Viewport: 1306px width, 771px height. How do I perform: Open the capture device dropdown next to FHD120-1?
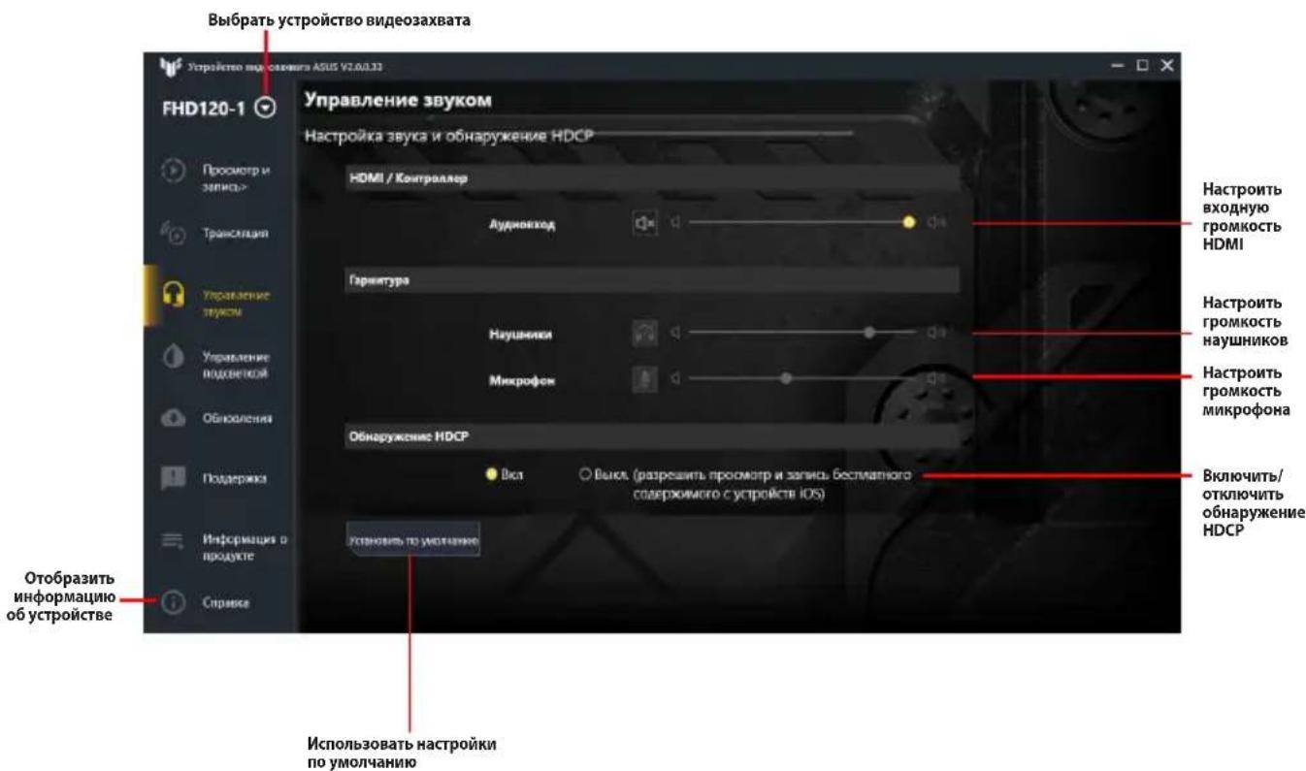click(265, 109)
